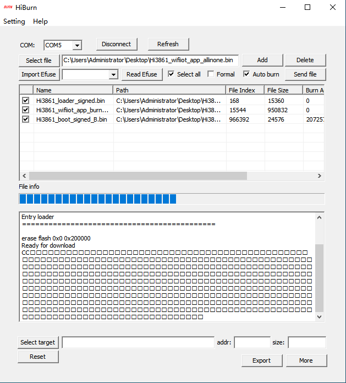This screenshot has width=346, height=383.
Task: Click Import Efuse button
Action: pyautogui.click(x=39, y=74)
